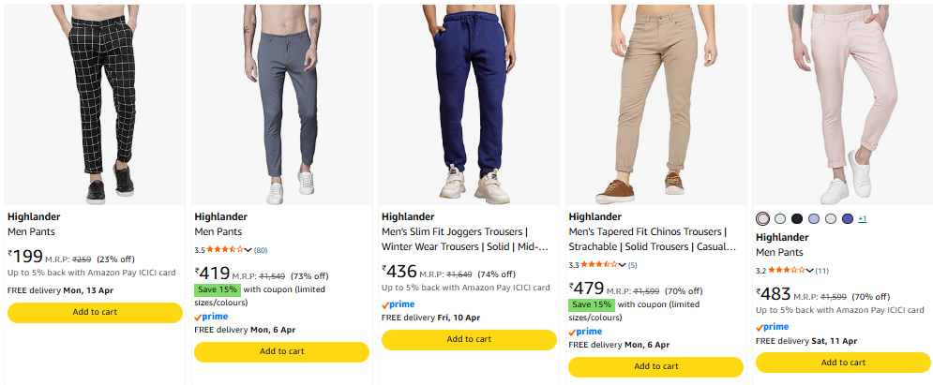This screenshot has width=933, height=385.
Task: Click the Prime badge under the ₹419 pants
Action: click(211, 317)
